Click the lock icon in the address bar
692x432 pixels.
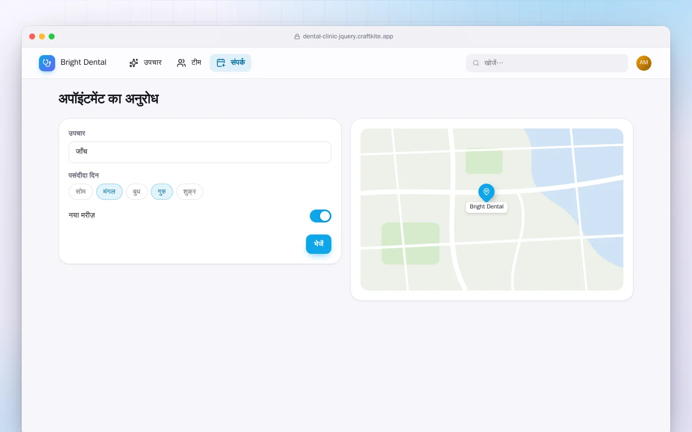297,37
